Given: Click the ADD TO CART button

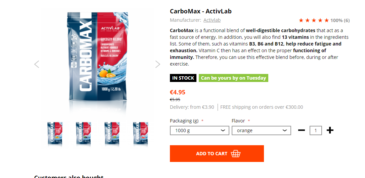Looking at the screenshot, I should click(217, 153).
